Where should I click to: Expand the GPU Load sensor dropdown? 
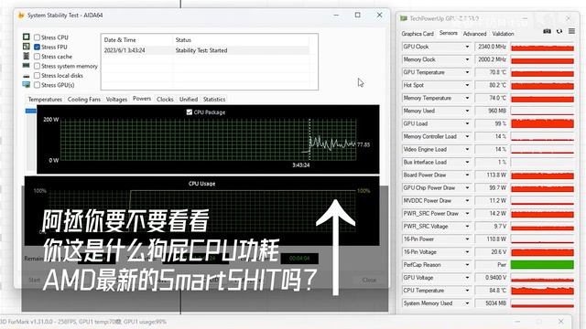[x=467, y=123]
